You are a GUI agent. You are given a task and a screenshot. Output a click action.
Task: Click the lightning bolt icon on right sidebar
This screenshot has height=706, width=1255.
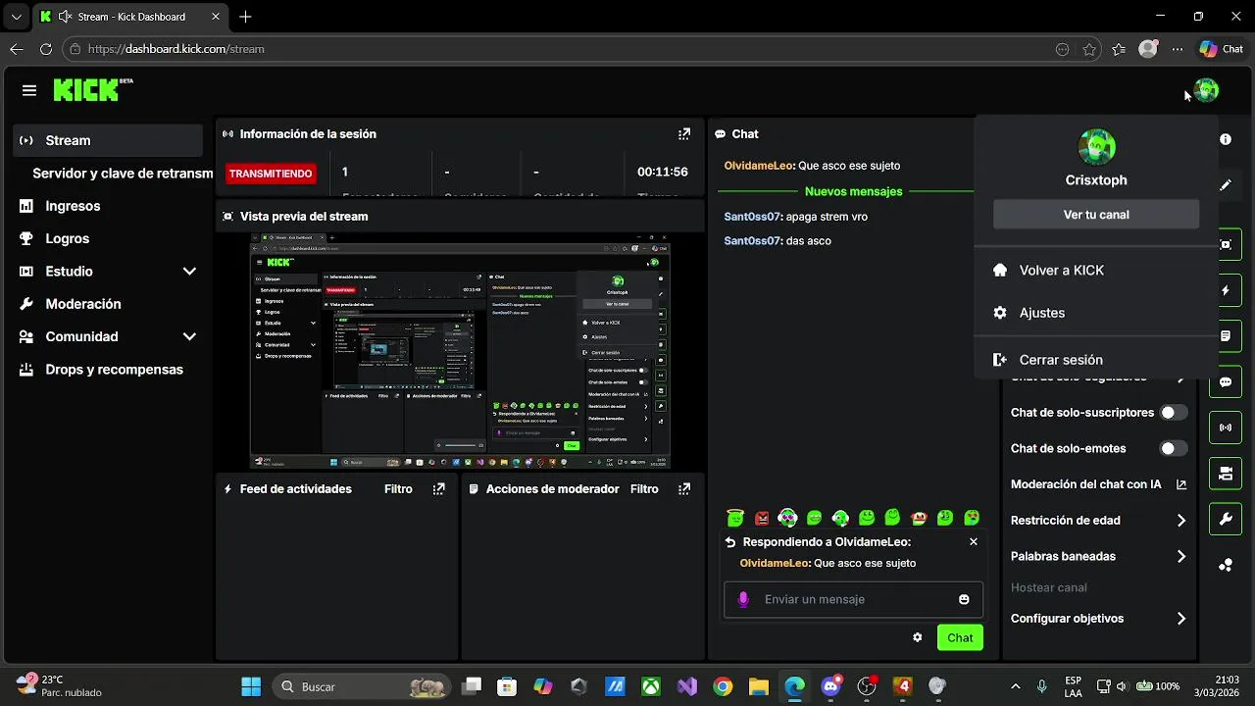[1226, 291]
